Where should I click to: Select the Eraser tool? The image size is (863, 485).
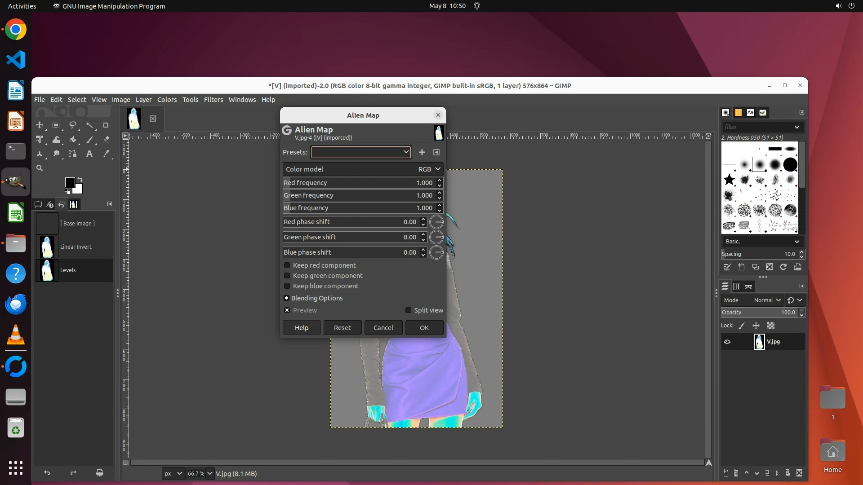click(x=106, y=140)
